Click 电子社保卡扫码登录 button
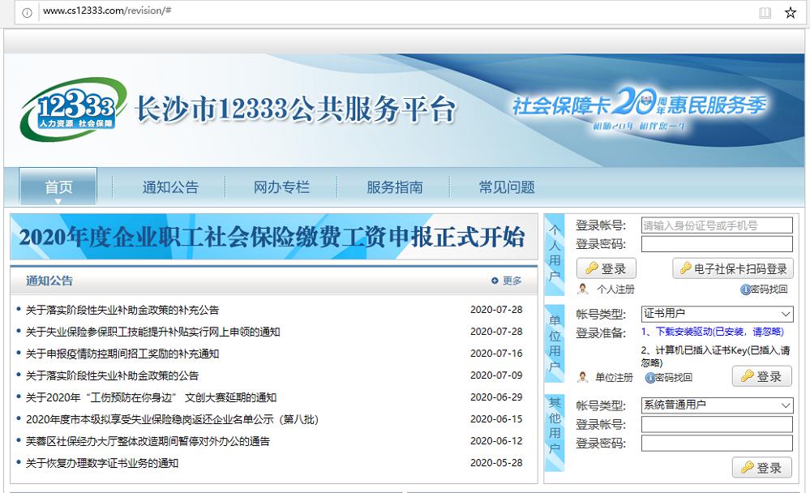This screenshot has height=493, width=810. pyautogui.click(x=733, y=268)
